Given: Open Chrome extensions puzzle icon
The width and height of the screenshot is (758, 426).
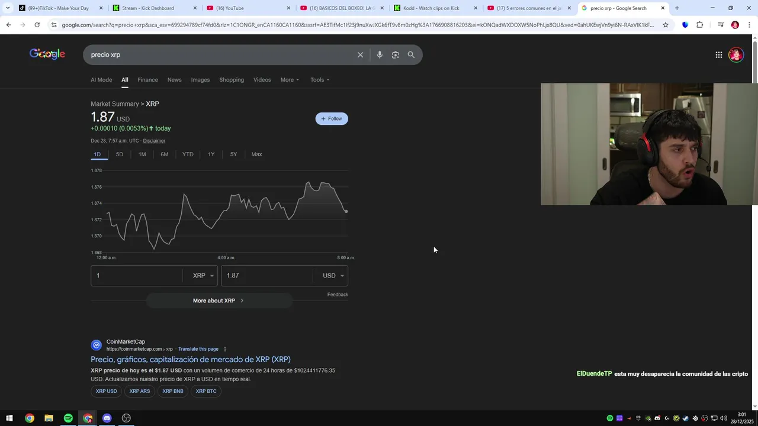Looking at the screenshot, I should point(699,25).
